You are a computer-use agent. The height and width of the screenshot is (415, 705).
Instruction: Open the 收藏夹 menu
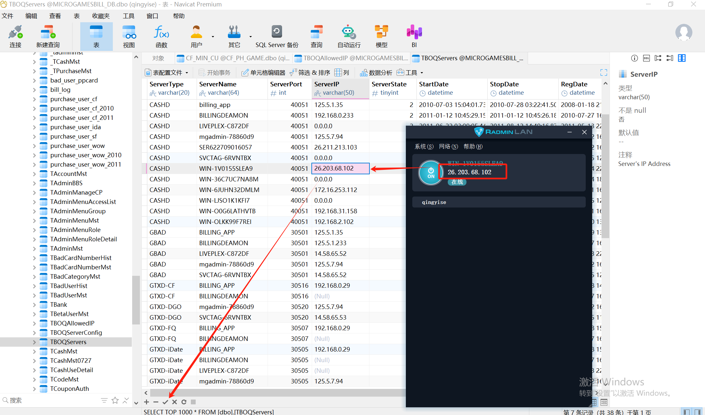101,16
